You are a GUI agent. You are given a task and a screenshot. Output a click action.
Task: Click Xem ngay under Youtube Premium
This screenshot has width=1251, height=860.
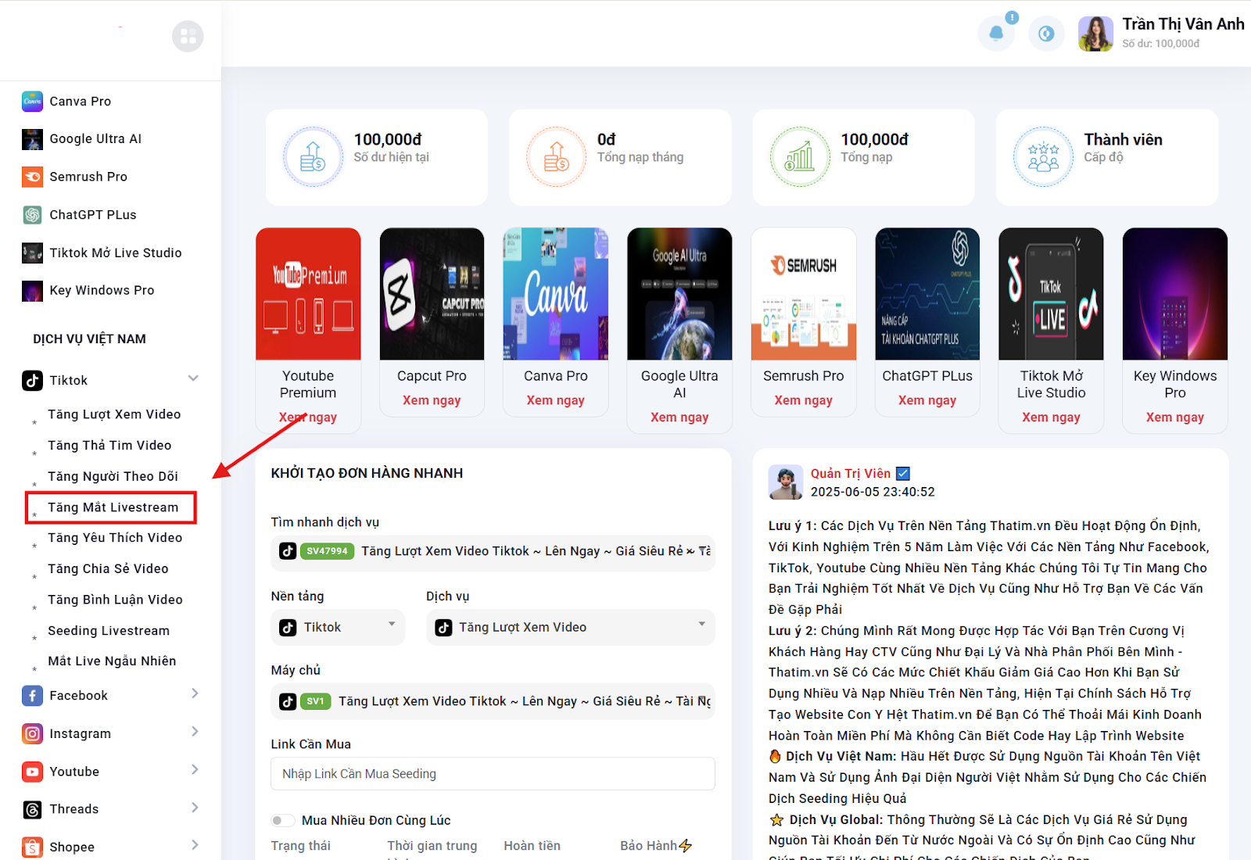(308, 417)
